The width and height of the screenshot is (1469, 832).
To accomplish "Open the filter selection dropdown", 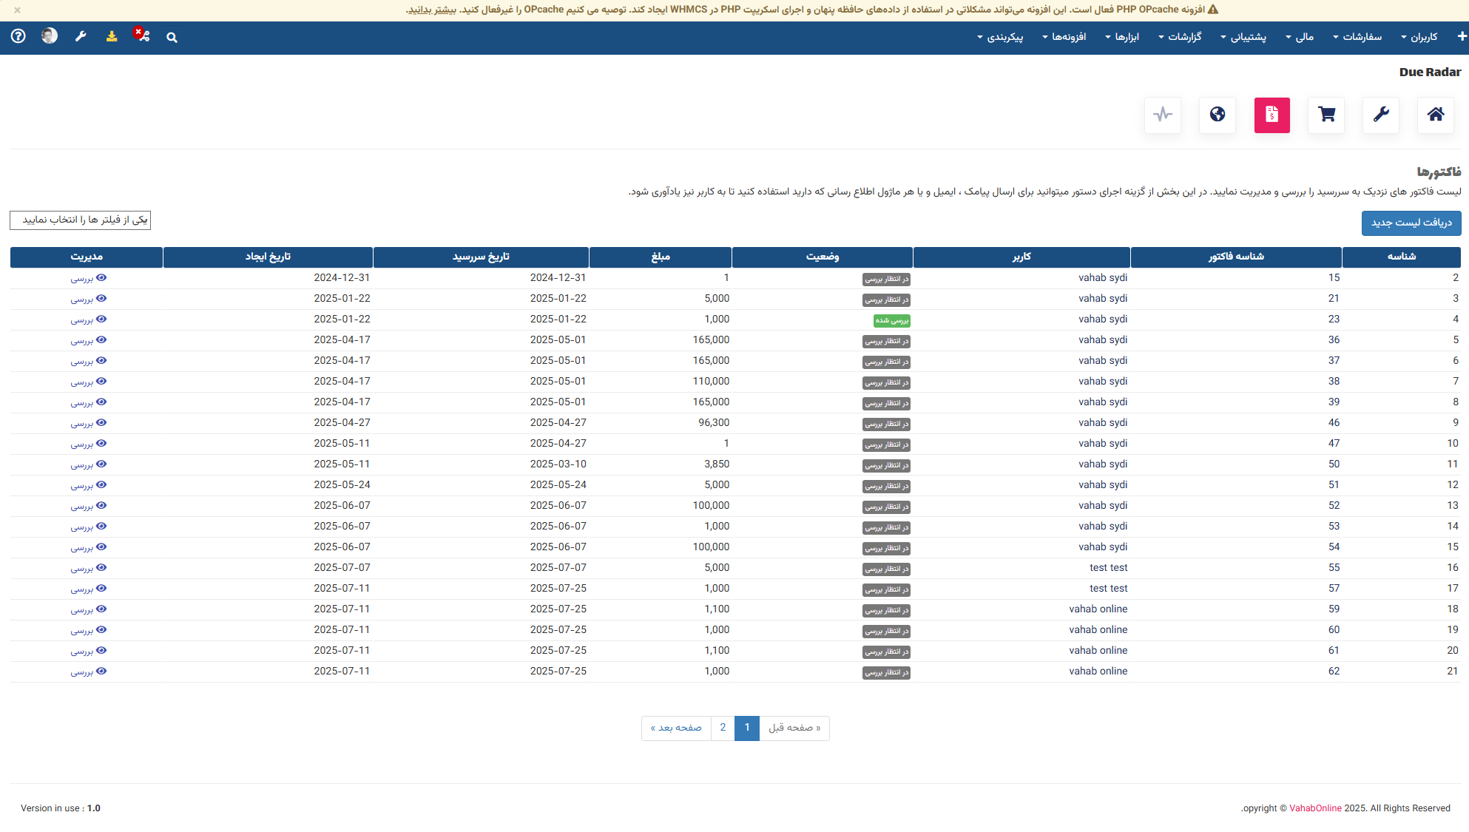I will [81, 220].
